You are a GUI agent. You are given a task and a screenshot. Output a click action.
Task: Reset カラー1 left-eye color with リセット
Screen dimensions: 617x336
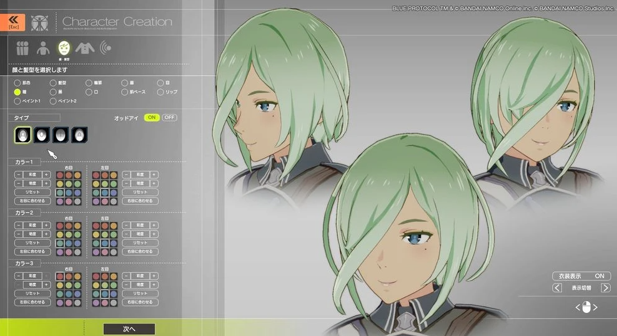click(x=140, y=192)
